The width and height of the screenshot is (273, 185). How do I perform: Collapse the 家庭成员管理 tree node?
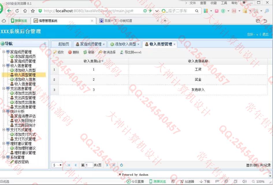point(4,52)
